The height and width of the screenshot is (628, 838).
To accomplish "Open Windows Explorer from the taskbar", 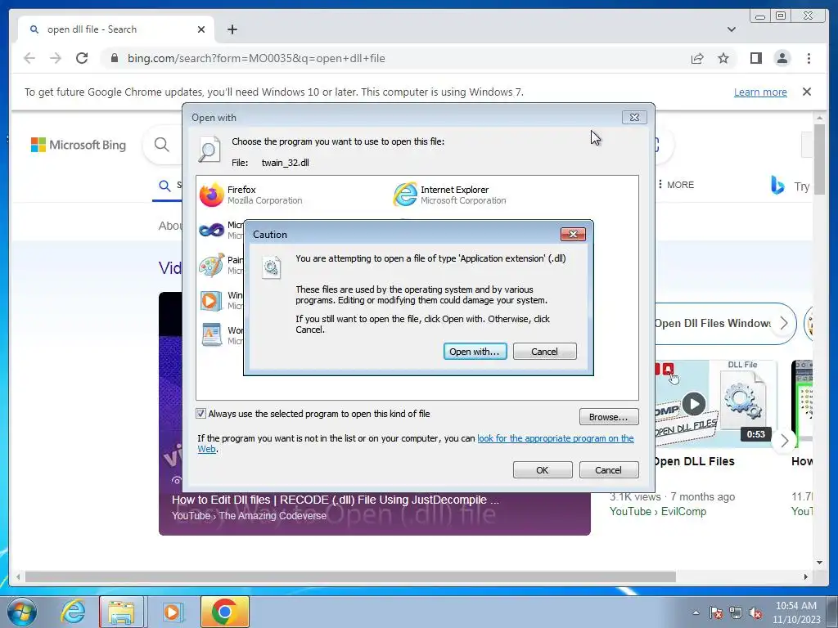I will pos(121,612).
